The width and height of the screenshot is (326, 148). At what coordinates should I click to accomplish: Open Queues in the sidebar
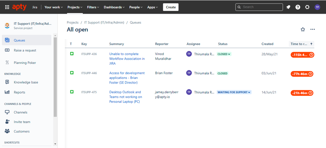(x=27, y=40)
